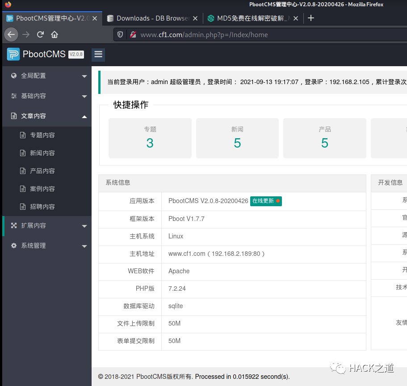Image resolution: width=407 pixels, height=386 pixels.
Task: Switch to the Downloads - DB Browser tab
Action: click(x=153, y=18)
